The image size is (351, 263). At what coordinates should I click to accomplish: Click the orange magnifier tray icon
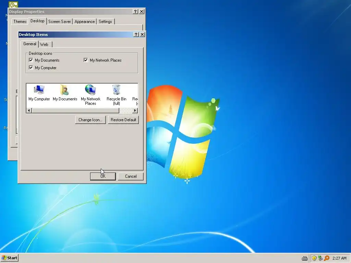(327, 258)
